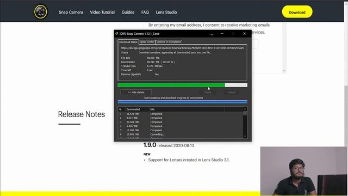Click the storage.googleapis.com download URL text

pos(183,48)
